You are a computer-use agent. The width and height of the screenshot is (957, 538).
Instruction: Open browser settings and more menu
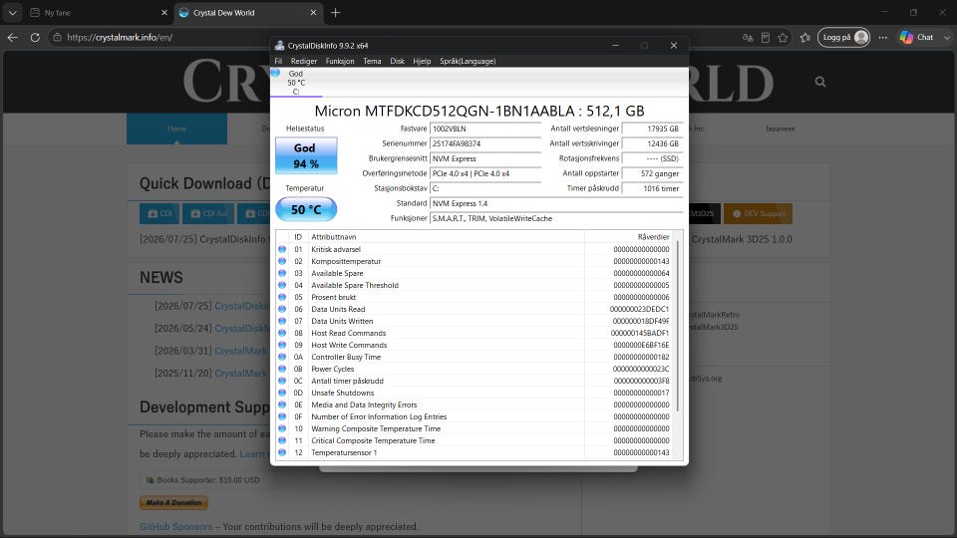tap(883, 37)
